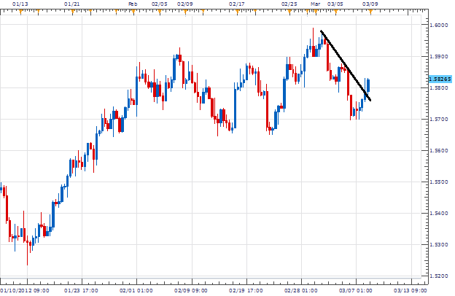Click the 02/09 date label on top axis
455x296 pixels.
point(185,4)
